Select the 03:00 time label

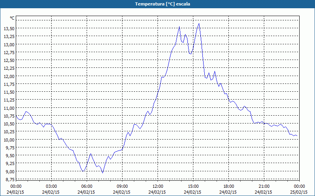coord(52,187)
